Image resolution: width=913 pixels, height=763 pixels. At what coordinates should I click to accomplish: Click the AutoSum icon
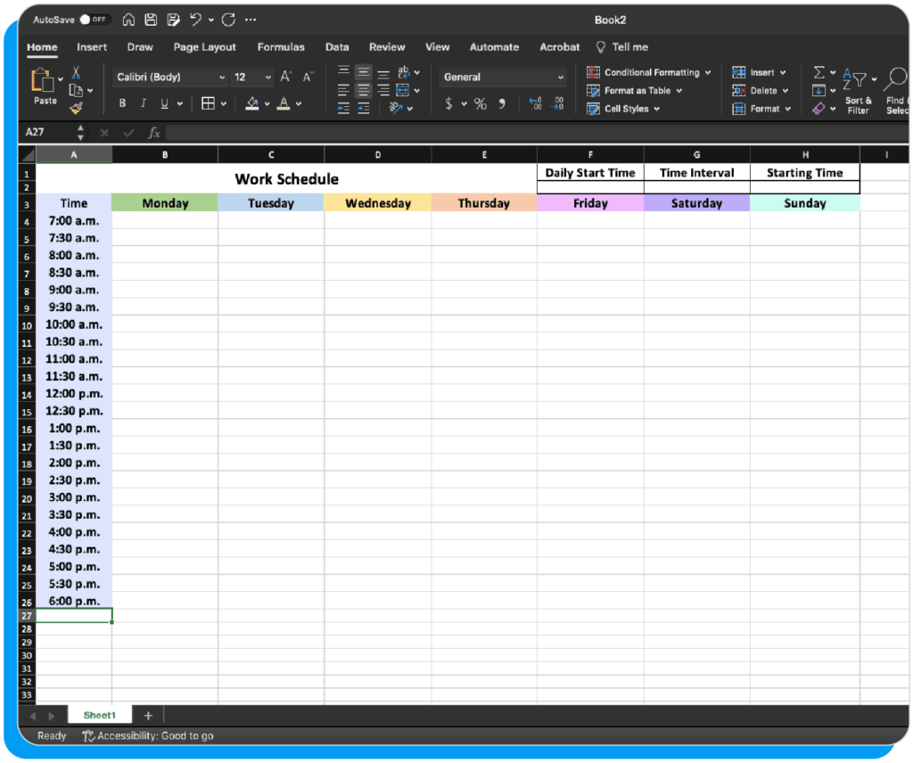[x=820, y=72]
